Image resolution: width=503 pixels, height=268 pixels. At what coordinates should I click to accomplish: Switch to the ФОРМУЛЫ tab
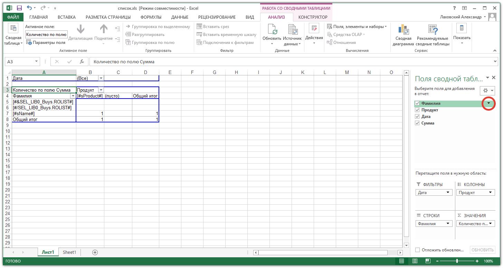pyautogui.click(x=151, y=17)
